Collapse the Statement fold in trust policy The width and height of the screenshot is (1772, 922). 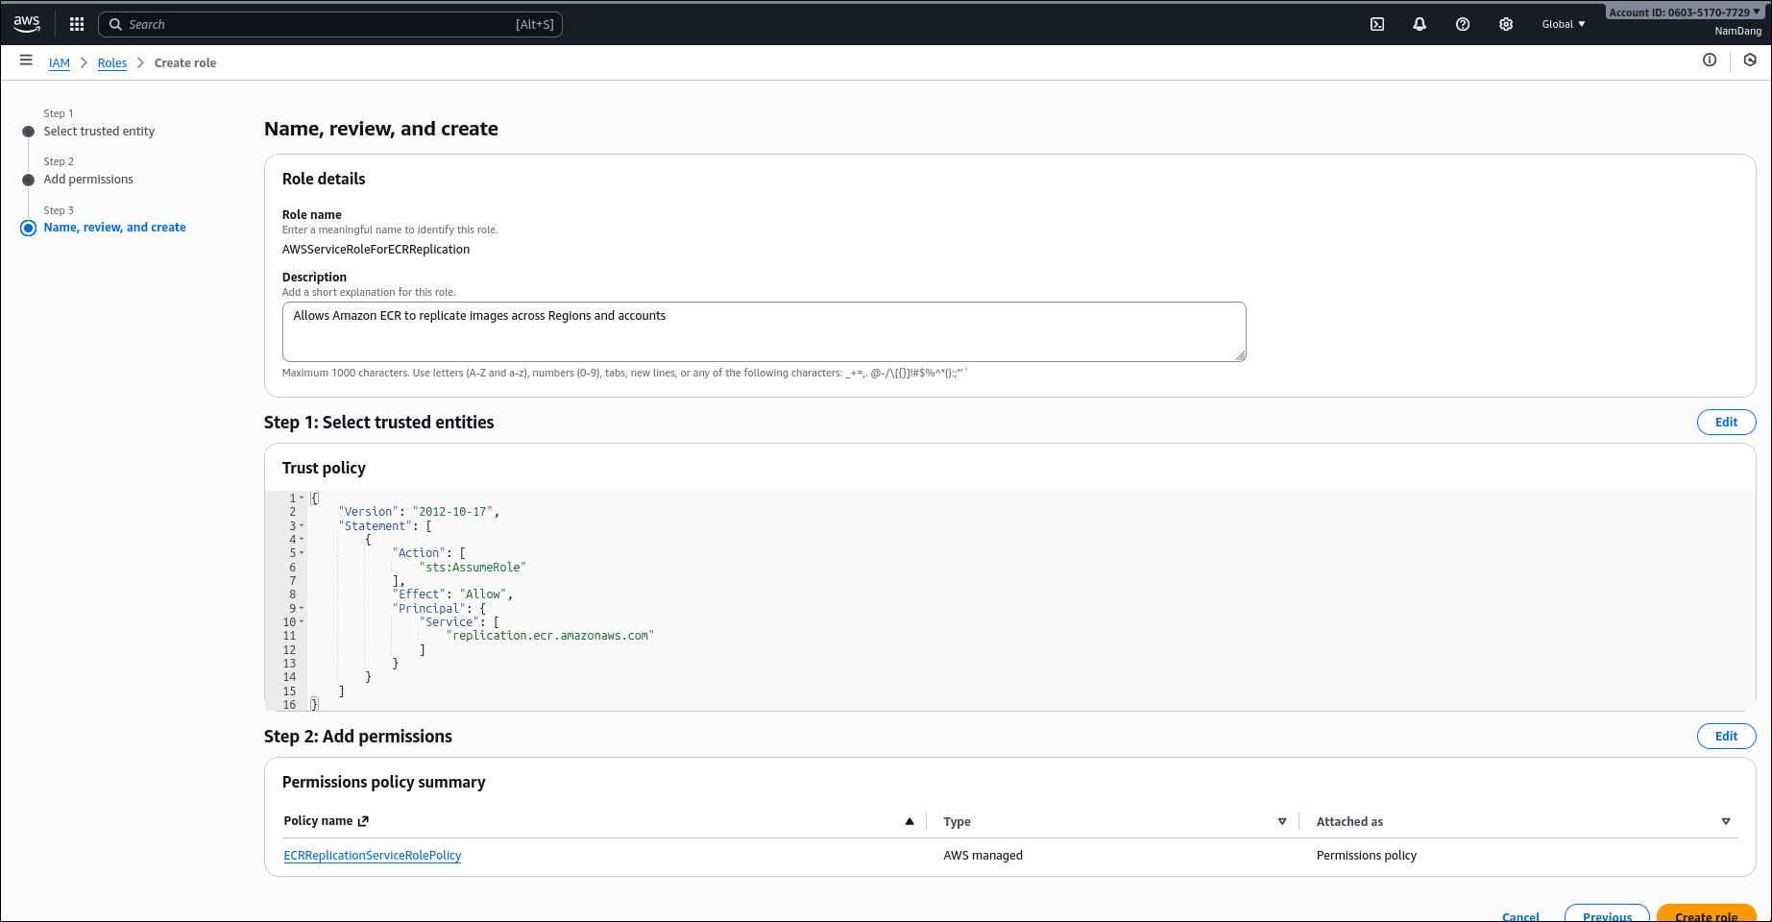(x=302, y=526)
